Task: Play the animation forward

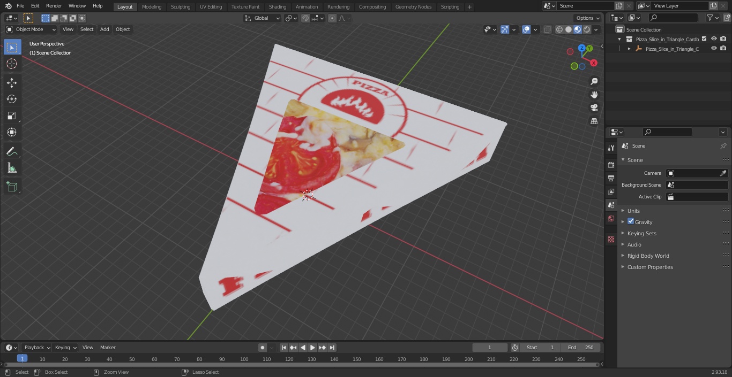Action: [x=312, y=348]
